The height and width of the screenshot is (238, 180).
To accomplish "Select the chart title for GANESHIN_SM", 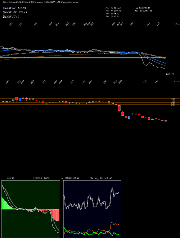I will [x=41, y=2].
